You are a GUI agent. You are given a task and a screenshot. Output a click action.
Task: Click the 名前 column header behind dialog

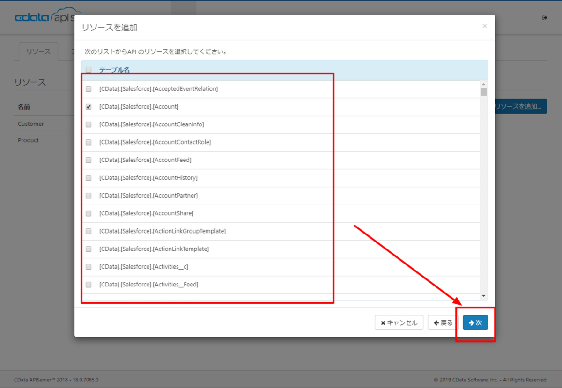24,107
